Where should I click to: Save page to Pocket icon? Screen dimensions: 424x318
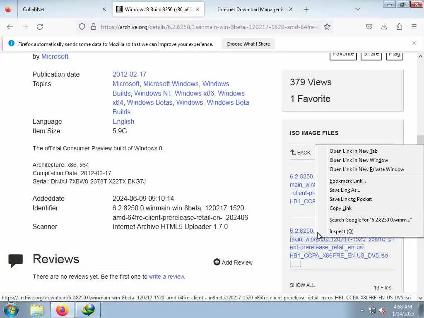(369, 26)
